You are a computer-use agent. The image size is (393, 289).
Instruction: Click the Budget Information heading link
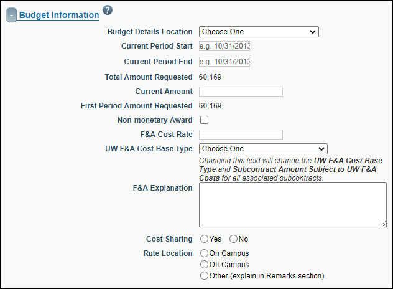coord(59,15)
